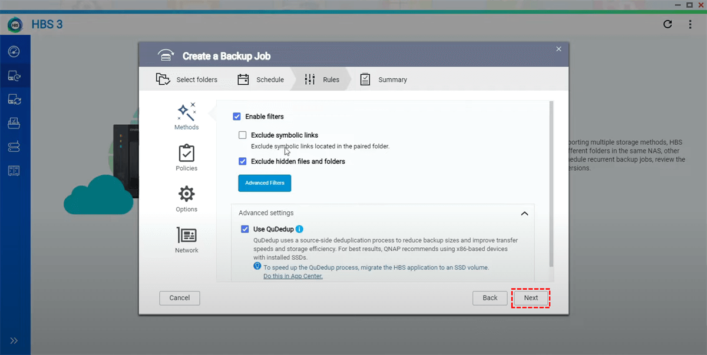Open the Do this in App Center link
Viewport: 707px width, 355px height.
293,276
